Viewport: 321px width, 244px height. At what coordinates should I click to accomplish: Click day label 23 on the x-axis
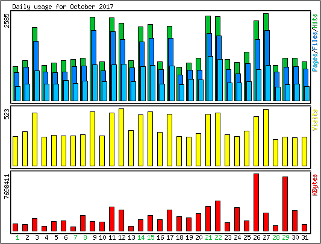(228, 237)
